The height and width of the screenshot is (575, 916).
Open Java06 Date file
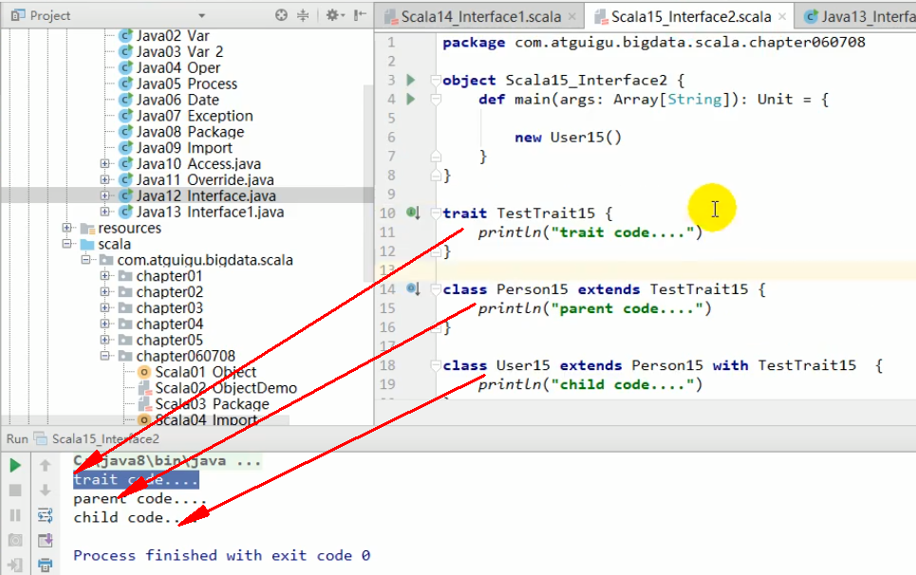(178, 100)
